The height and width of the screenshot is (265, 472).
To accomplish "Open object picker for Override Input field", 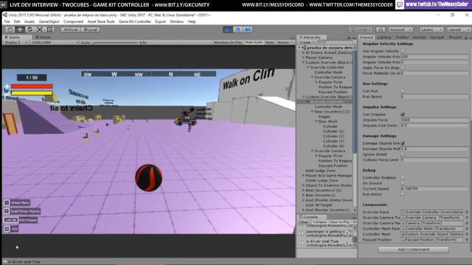I will click(467, 212).
